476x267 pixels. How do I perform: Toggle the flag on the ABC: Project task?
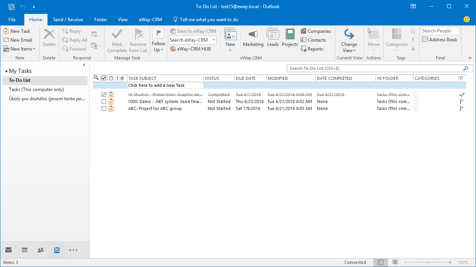[x=462, y=108]
